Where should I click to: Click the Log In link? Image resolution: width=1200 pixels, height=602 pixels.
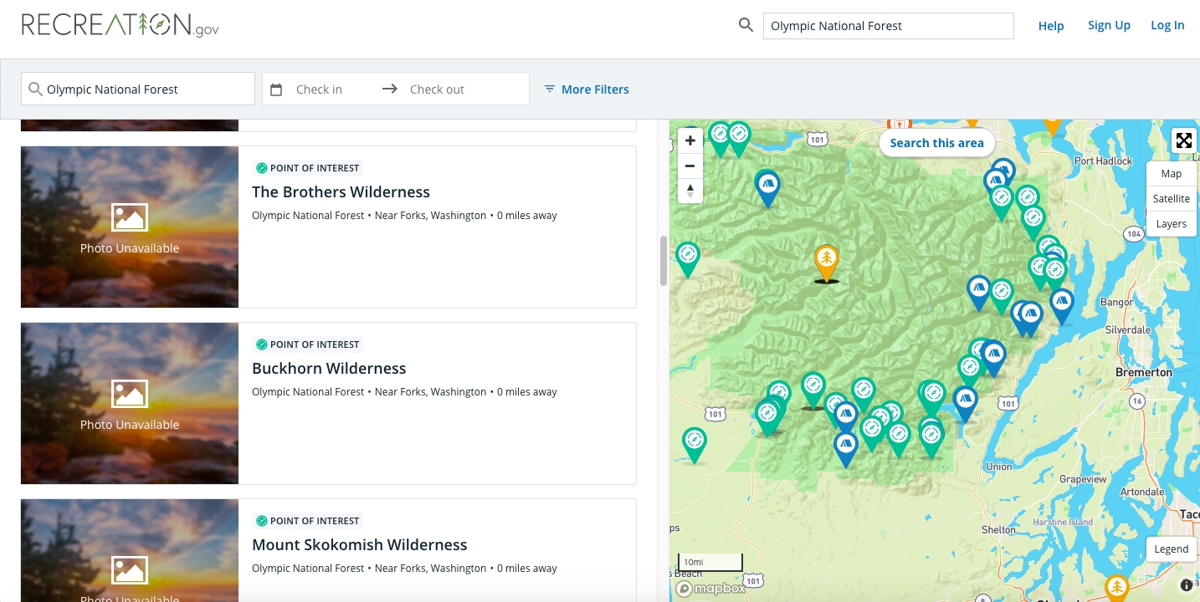(x=1167, y=25)
